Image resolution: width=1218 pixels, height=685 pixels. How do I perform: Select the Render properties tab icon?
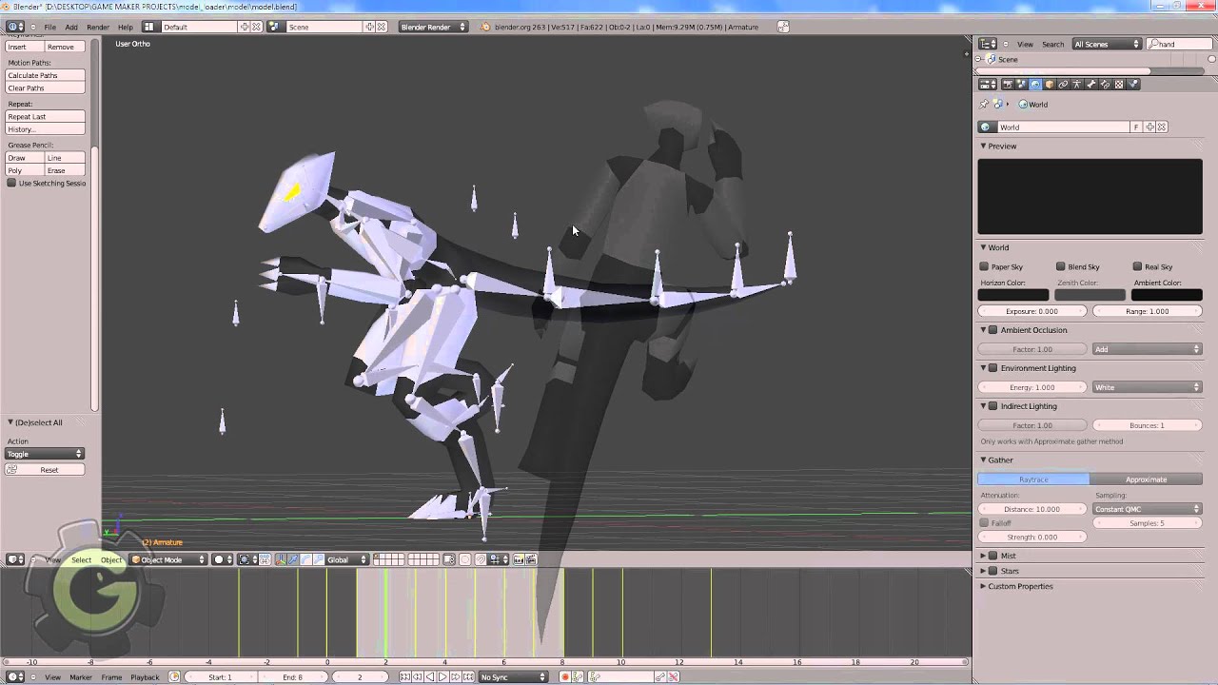(1008, 85)
